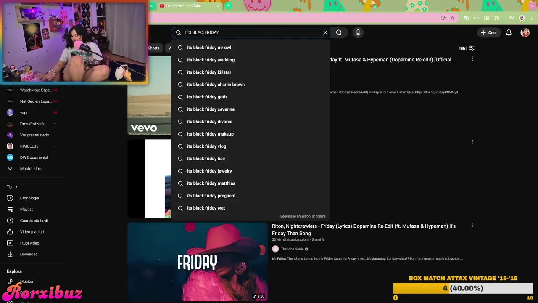Open more options for the first video result
The width and height of the screenshot is (538, 303).
click(x=472, y=59)
